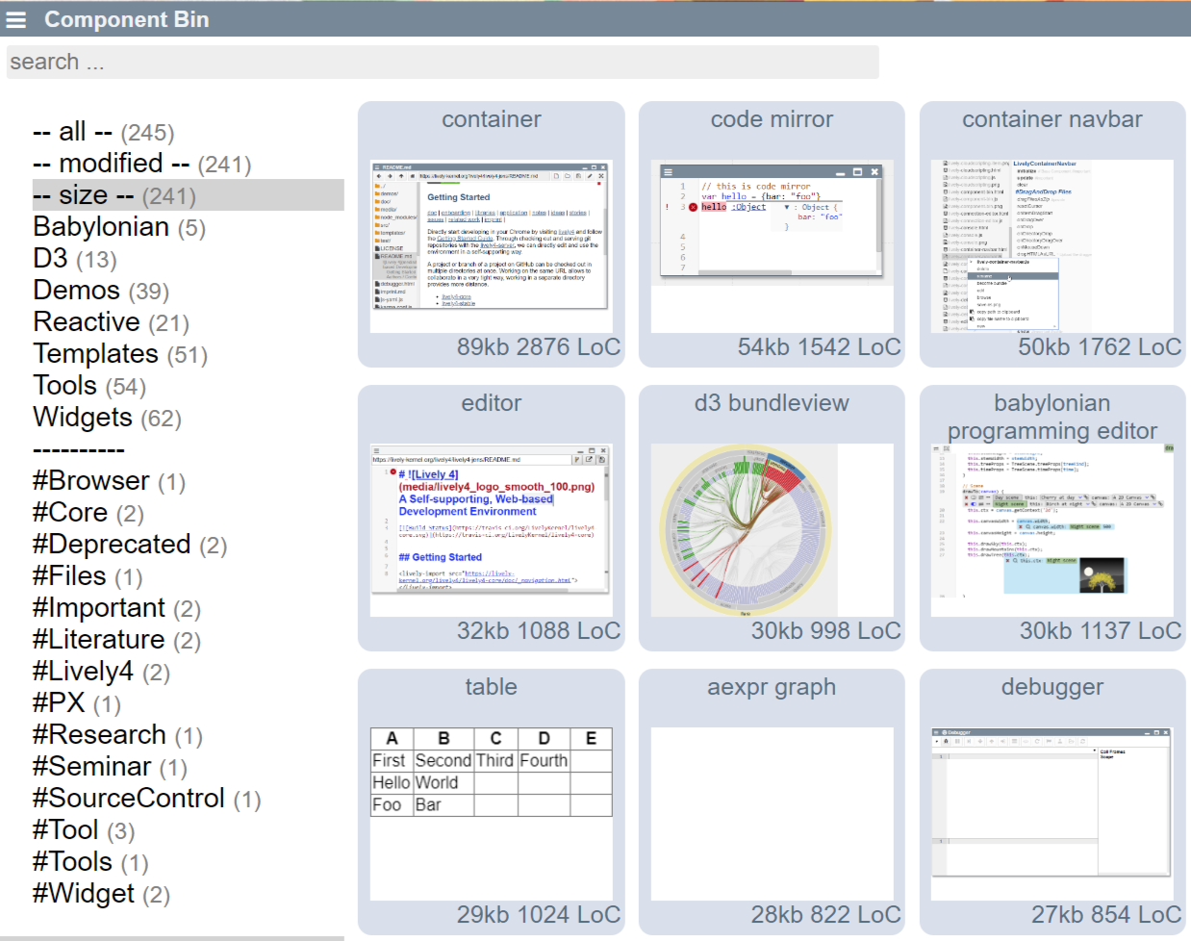This screenshot has width=1191, height=941.
Task: Open the container component thumbnail
Action: pyautogui.click(x=491, y=246)
